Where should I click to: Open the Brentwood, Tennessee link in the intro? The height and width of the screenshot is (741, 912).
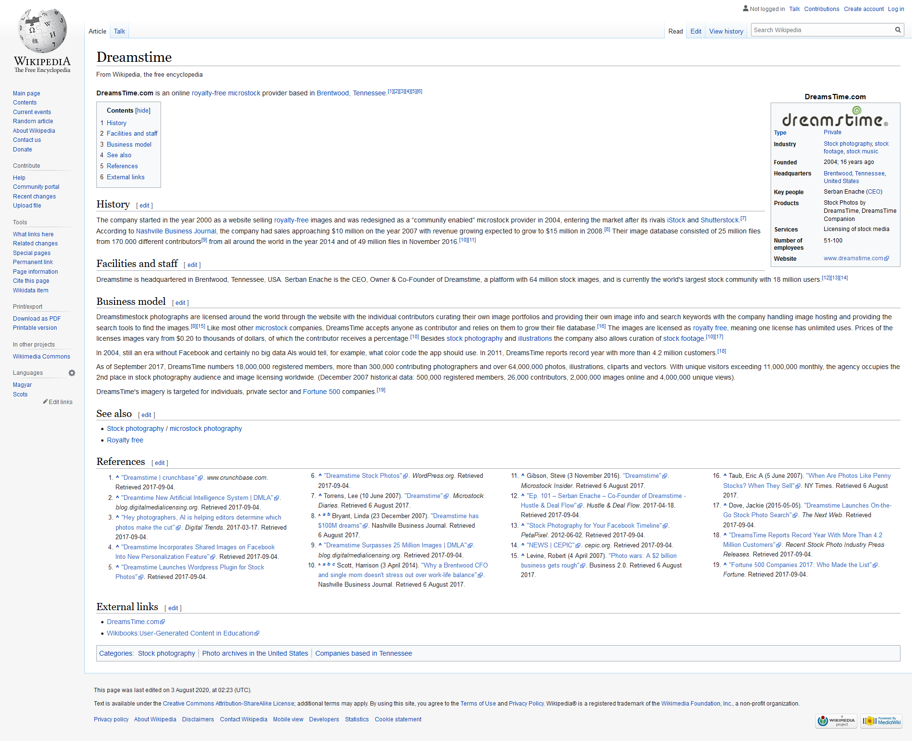pyautogui.click(x=351, y=93)
